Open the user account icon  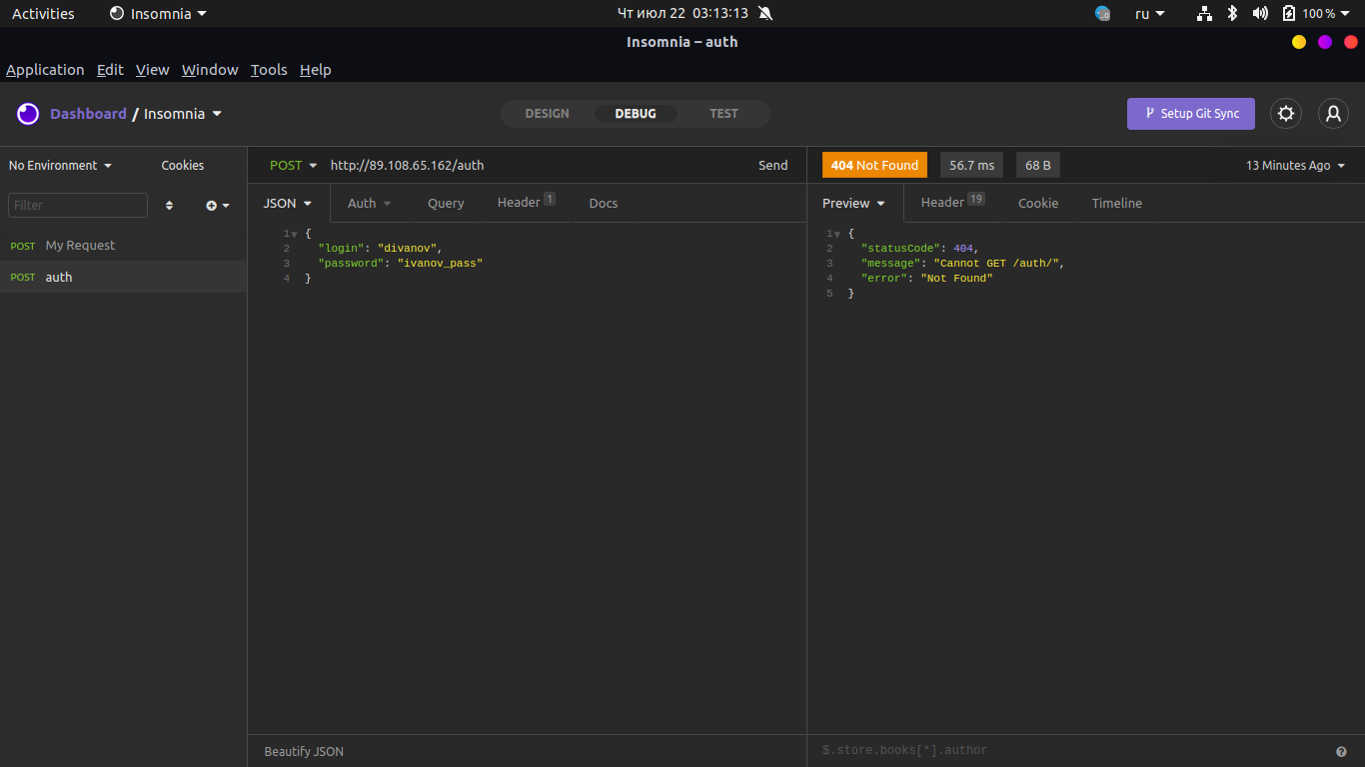pyautogui.click(x=1333, y=114)
